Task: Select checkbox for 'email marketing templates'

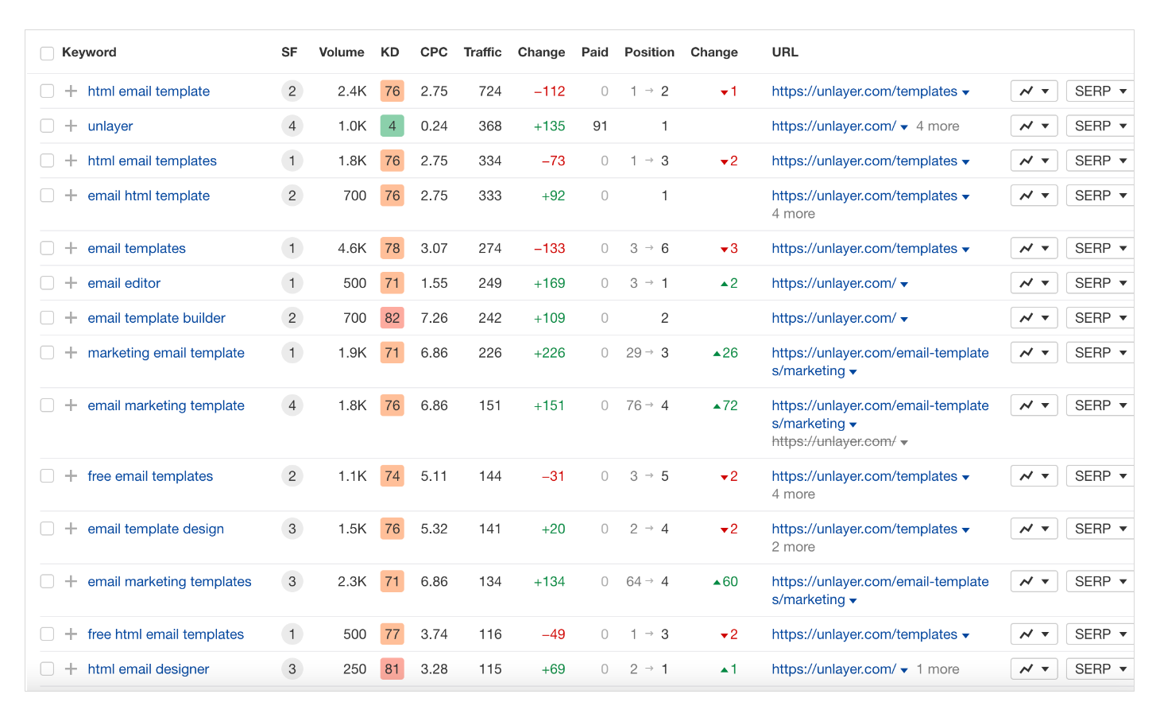Action: [x=47, y=582]
